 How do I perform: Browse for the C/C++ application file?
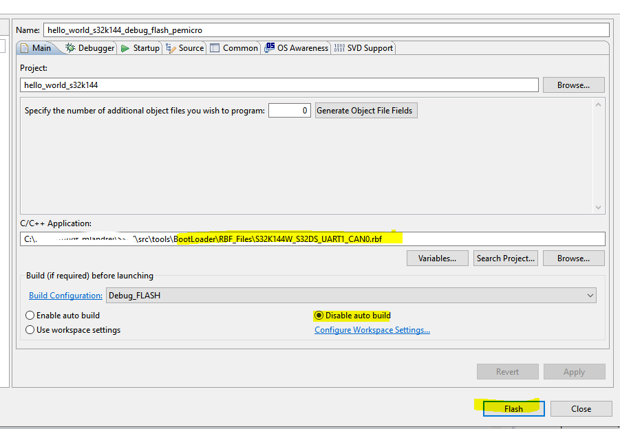pyautogui.click(x=573, y=258)
